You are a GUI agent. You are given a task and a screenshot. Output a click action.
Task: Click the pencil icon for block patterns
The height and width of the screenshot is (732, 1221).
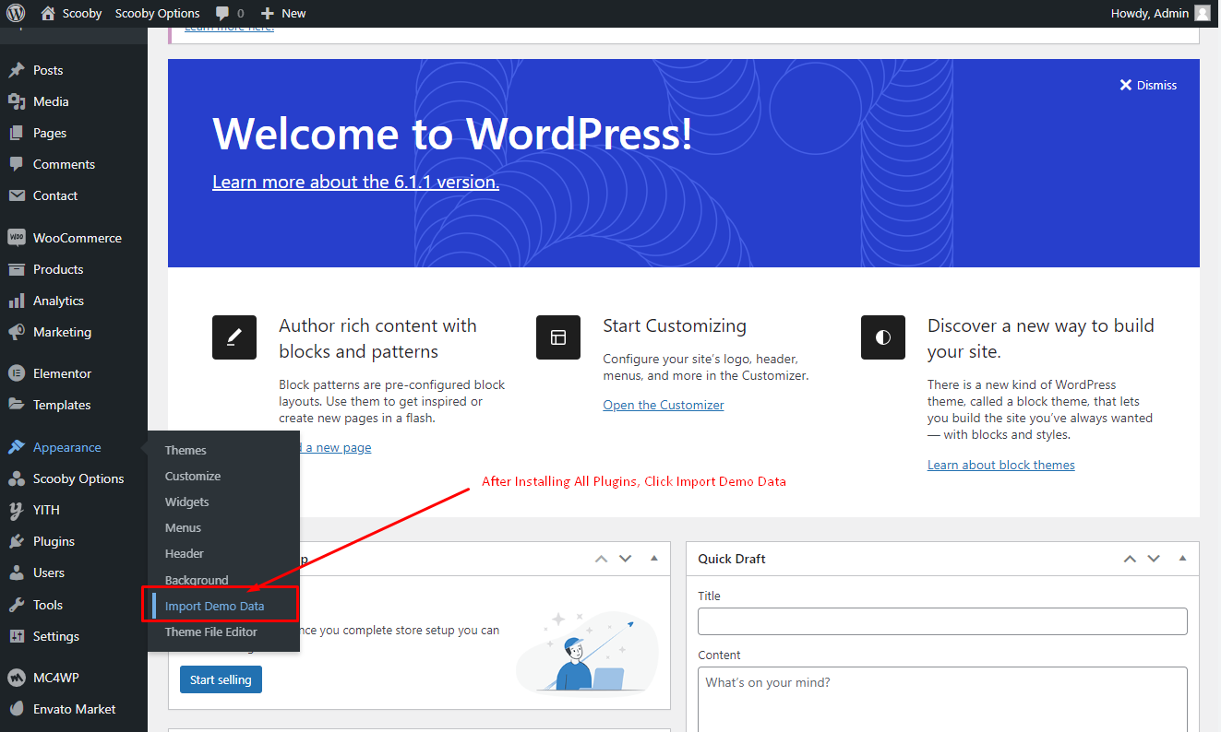[x=234, y=337]
